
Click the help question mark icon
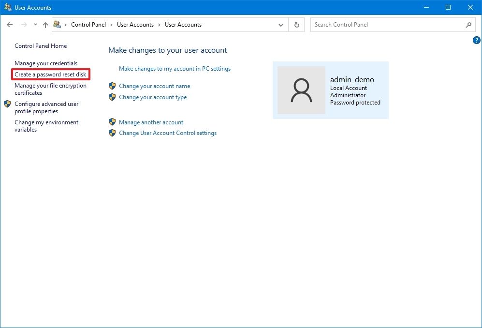476,41
